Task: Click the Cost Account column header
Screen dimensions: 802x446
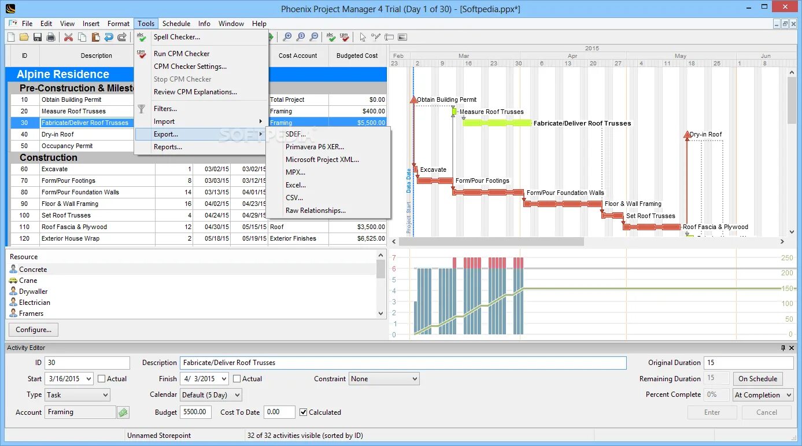Action: click(x=298, y=56)
